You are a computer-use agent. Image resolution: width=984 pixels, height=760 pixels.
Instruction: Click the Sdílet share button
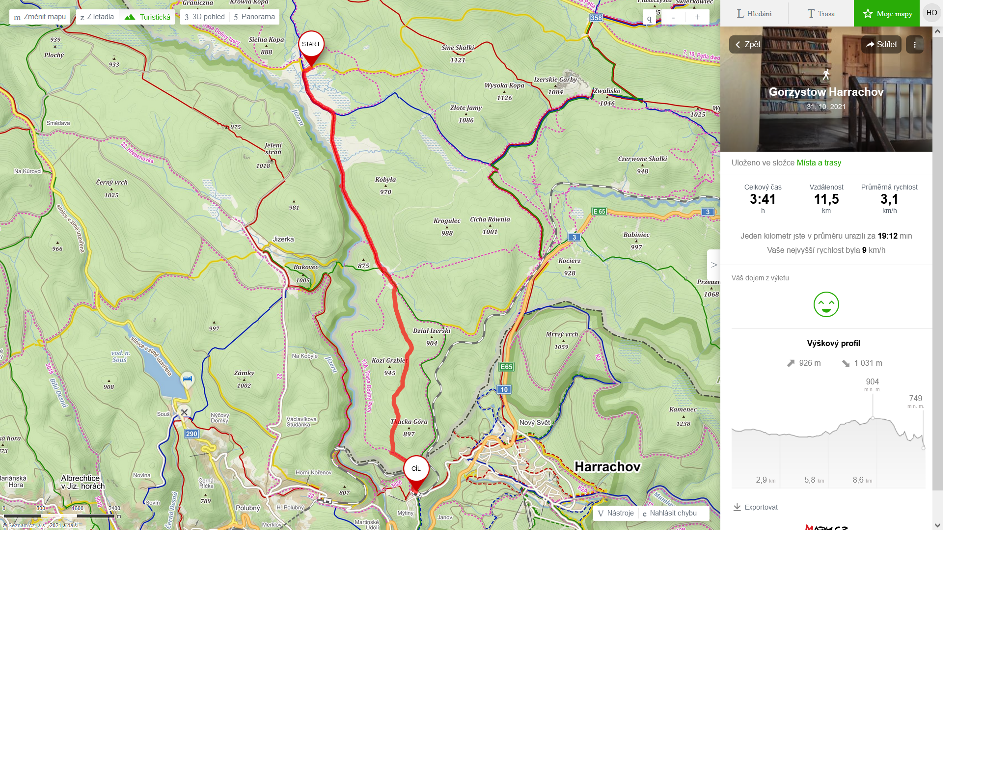click(x=881, y=45)
